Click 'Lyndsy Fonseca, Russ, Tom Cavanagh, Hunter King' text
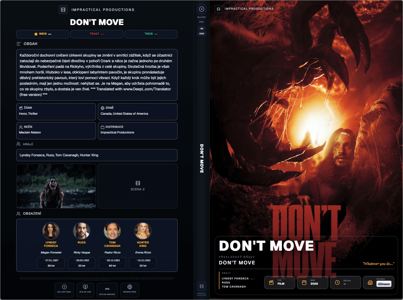This screenshot has width=403, height=300. pyautogui.click(x=59, y=155)
